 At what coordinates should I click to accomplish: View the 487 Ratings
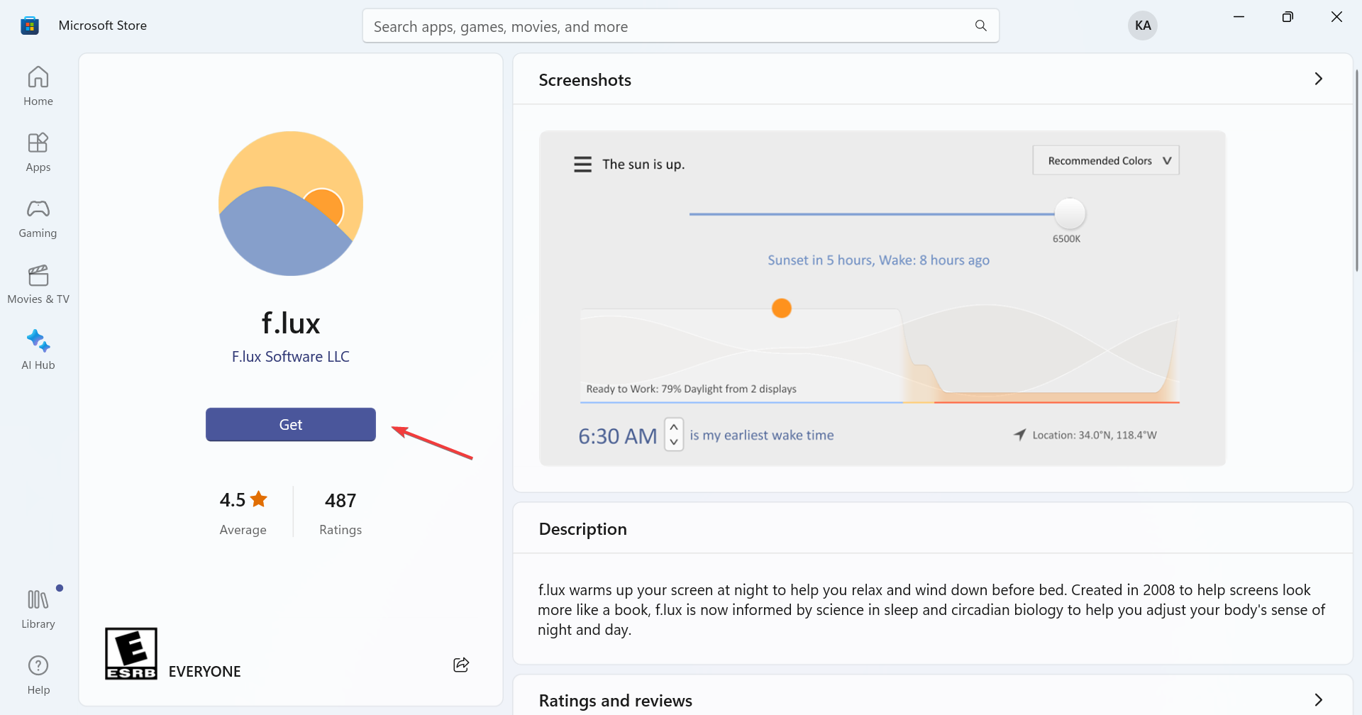340,511
